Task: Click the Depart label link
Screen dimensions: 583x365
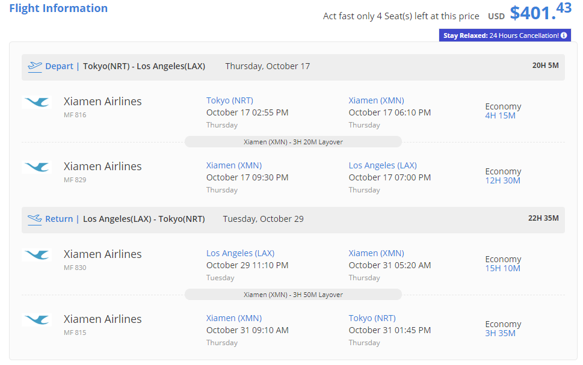Action: coord(59,66)
